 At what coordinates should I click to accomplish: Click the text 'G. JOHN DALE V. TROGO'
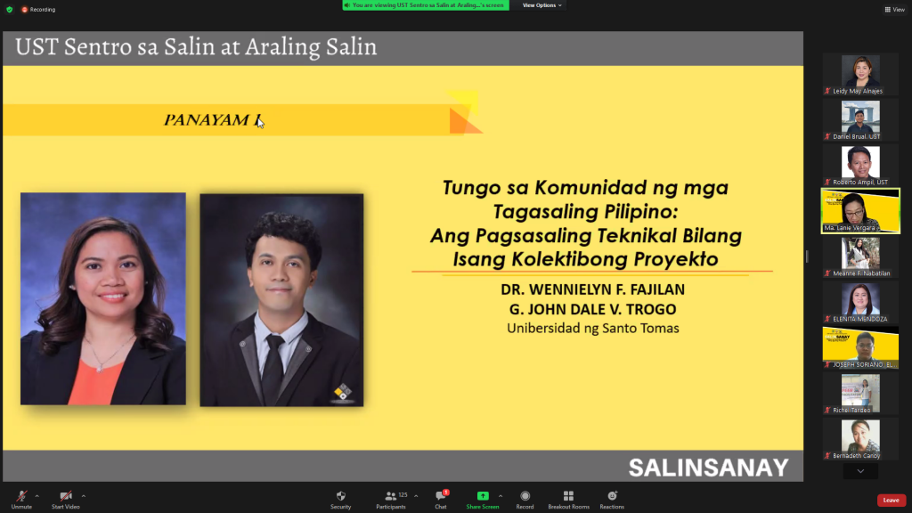(592, 309)
